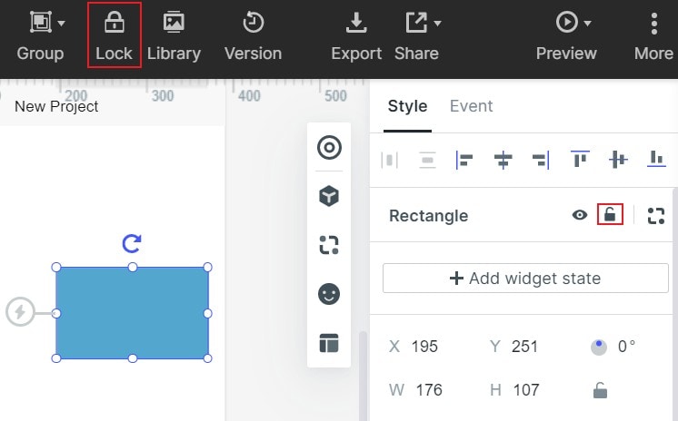Image resolution: width=678 pixels, height=421 pixels.
Task: Open the More options menu
Action: point(653,35)
